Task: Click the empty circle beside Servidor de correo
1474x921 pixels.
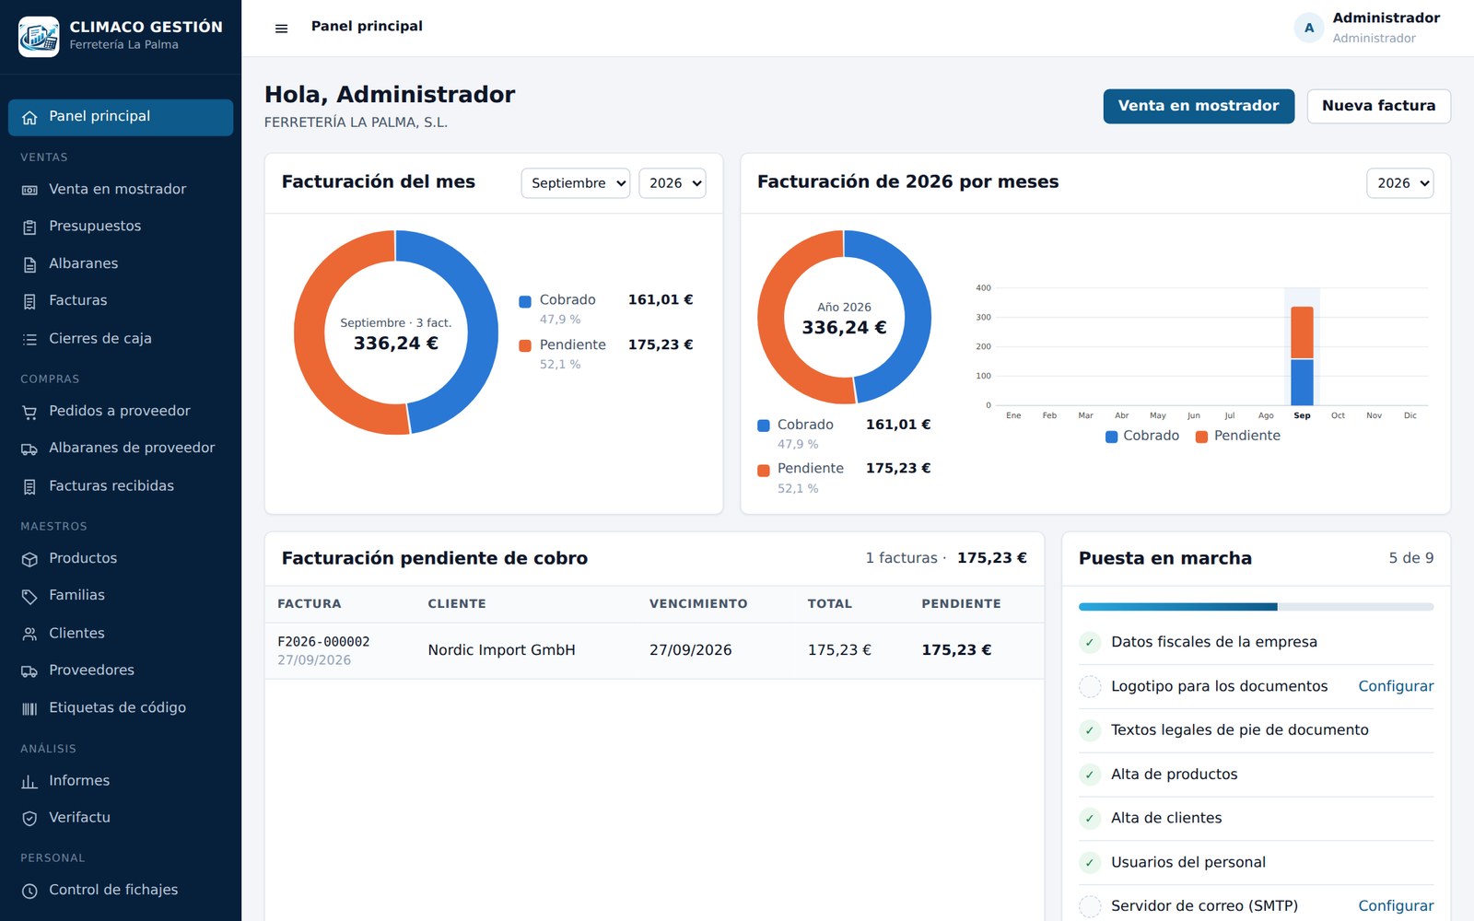Action: click(x=1090, y=906)
